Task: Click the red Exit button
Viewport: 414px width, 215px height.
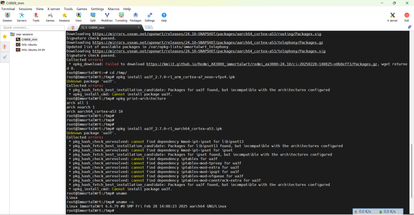Action: point(406,17)
